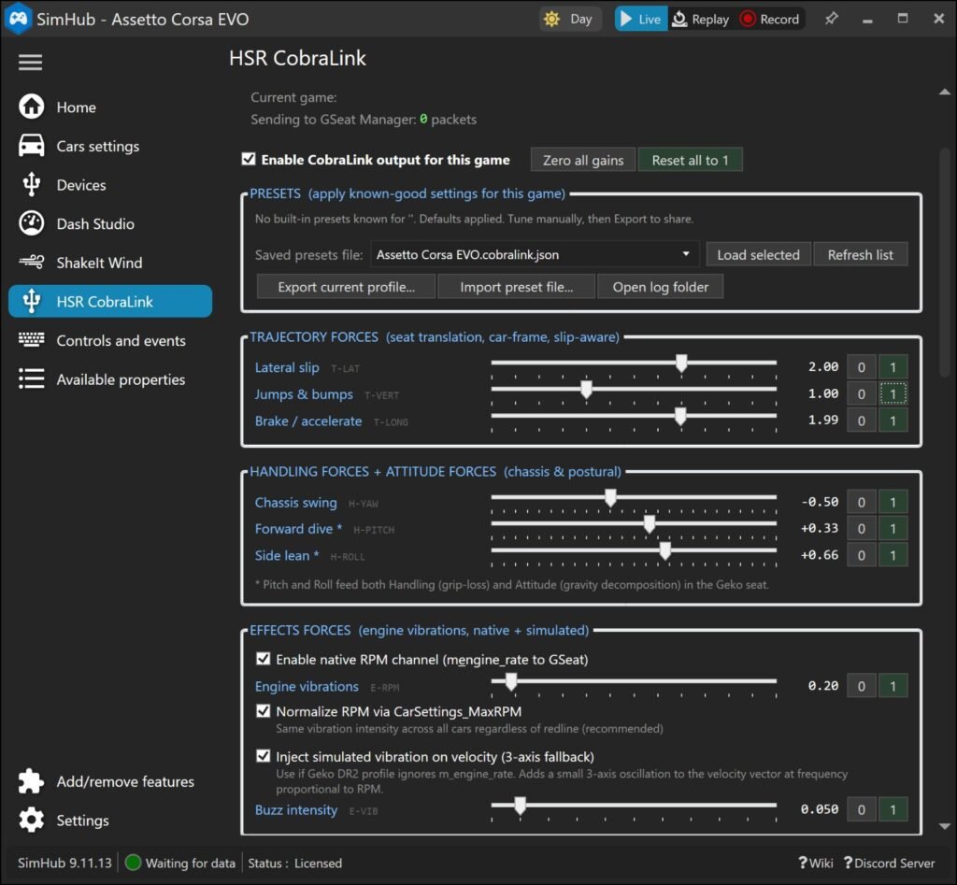
Task: Click the sun Day icon
Action: pyautogui.click(x=551, y=19)
